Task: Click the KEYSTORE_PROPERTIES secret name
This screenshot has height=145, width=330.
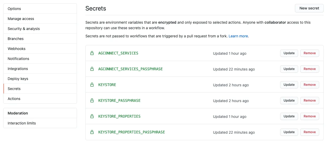Action: tap(119, 116)
